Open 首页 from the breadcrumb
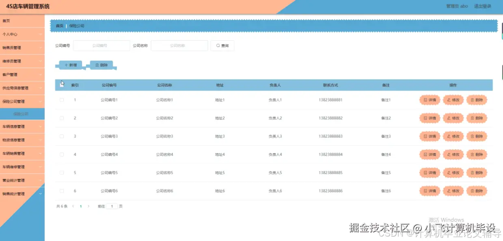503x241 pixels. coord(58,26)
